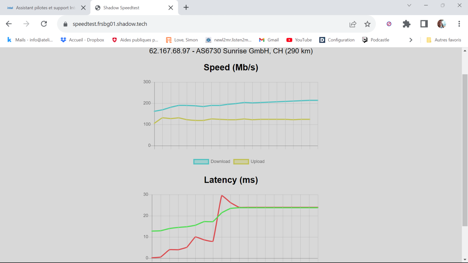Click the Latency (ms) heading

pos(231,180)
